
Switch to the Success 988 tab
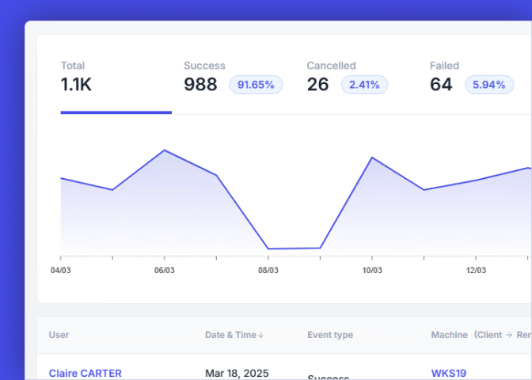(x=233, y=78)
